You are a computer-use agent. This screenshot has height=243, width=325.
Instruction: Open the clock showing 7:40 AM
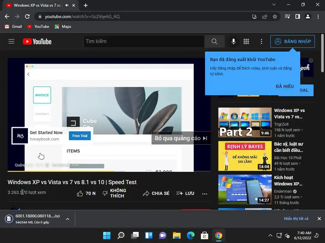coord(302,235)
